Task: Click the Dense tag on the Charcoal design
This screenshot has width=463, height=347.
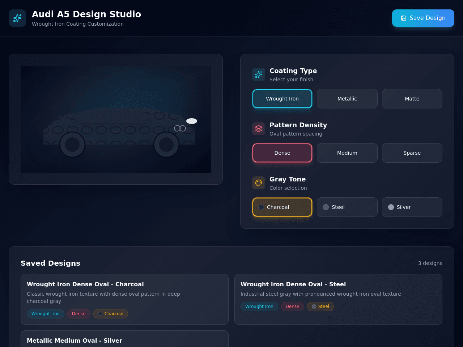Action: 79,314
